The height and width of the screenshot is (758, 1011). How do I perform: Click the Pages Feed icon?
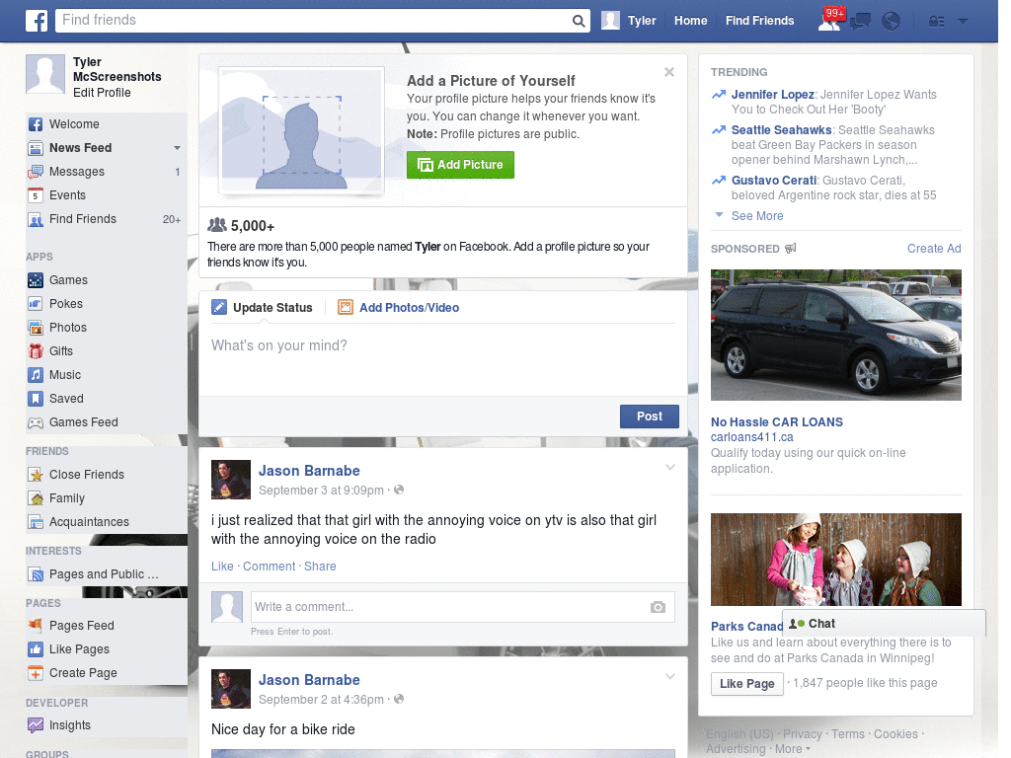coord(36,625)
